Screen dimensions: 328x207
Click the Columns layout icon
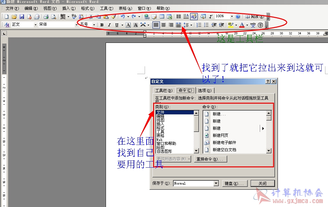tap(179, 17)
